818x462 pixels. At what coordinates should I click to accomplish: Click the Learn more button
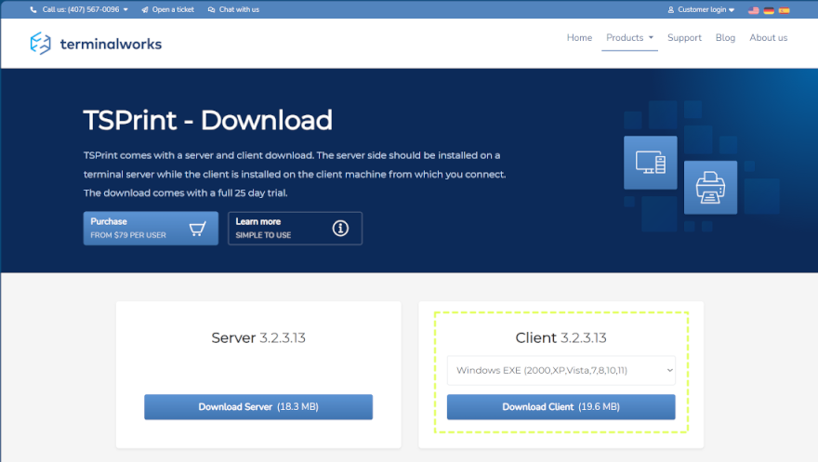pos(295,228)
